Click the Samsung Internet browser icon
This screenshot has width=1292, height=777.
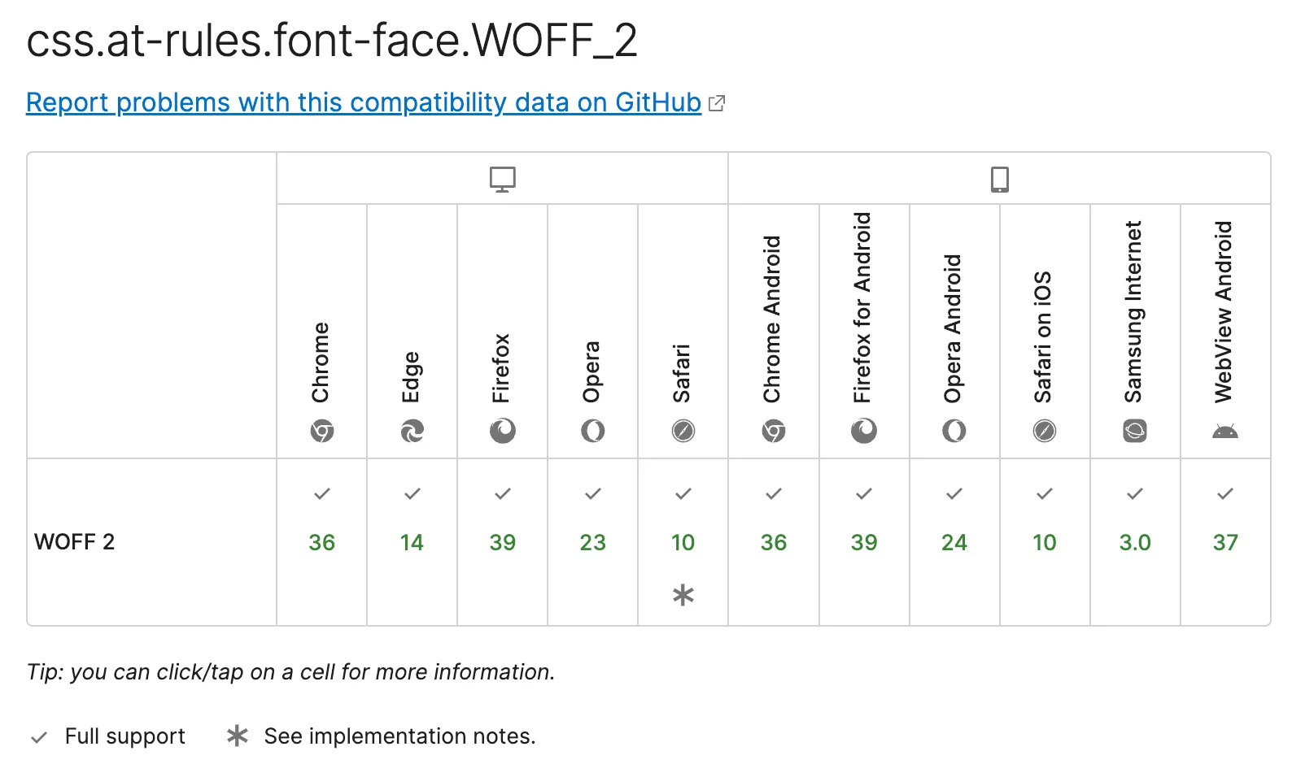pyautogui.click(x=1134, y=432)
